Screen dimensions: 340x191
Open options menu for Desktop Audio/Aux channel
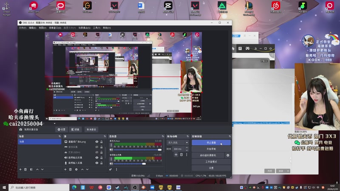111,145
